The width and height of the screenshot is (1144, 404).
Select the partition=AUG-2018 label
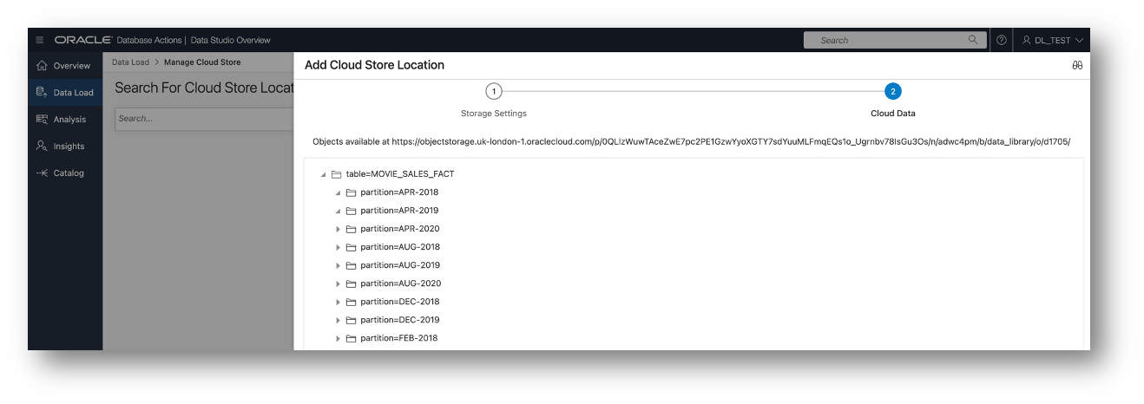pyautogui.click(x=400, y=247)
